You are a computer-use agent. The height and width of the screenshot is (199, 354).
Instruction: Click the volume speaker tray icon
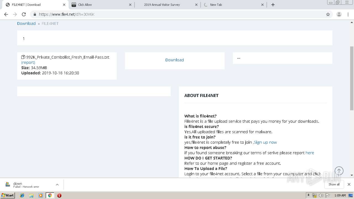(x=321, y=195)
